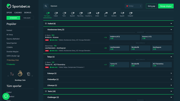Open Haberler news link
Image resolution: width=180 pixels, height=101 pixels.
click(x=11, y=64)
